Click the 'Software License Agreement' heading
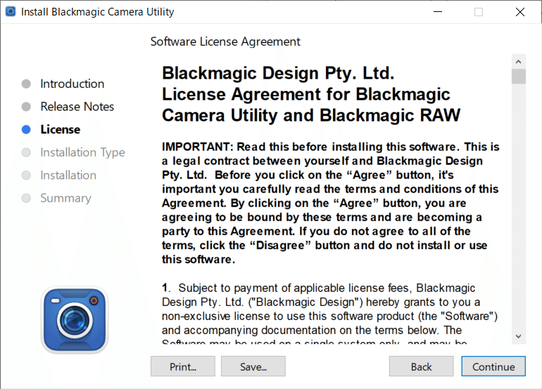This screenshot has height=389, width=542. (225, 42)
